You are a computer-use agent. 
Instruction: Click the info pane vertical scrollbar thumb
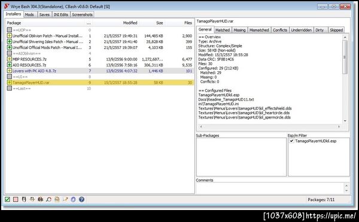coord(345,57)
